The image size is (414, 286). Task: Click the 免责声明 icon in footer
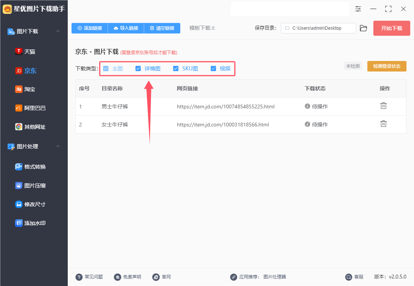tap(117, 277)
